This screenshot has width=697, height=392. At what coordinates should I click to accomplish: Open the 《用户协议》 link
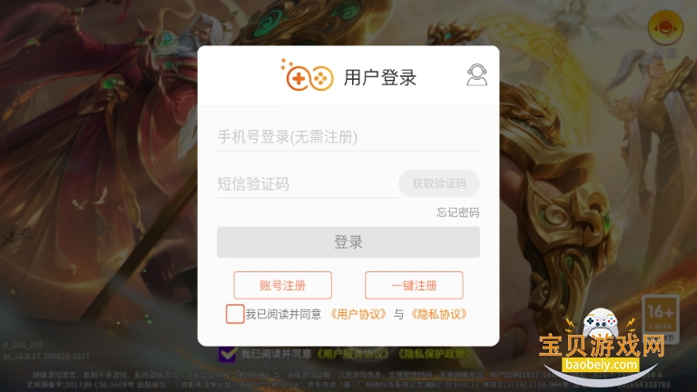coord(358,314)
